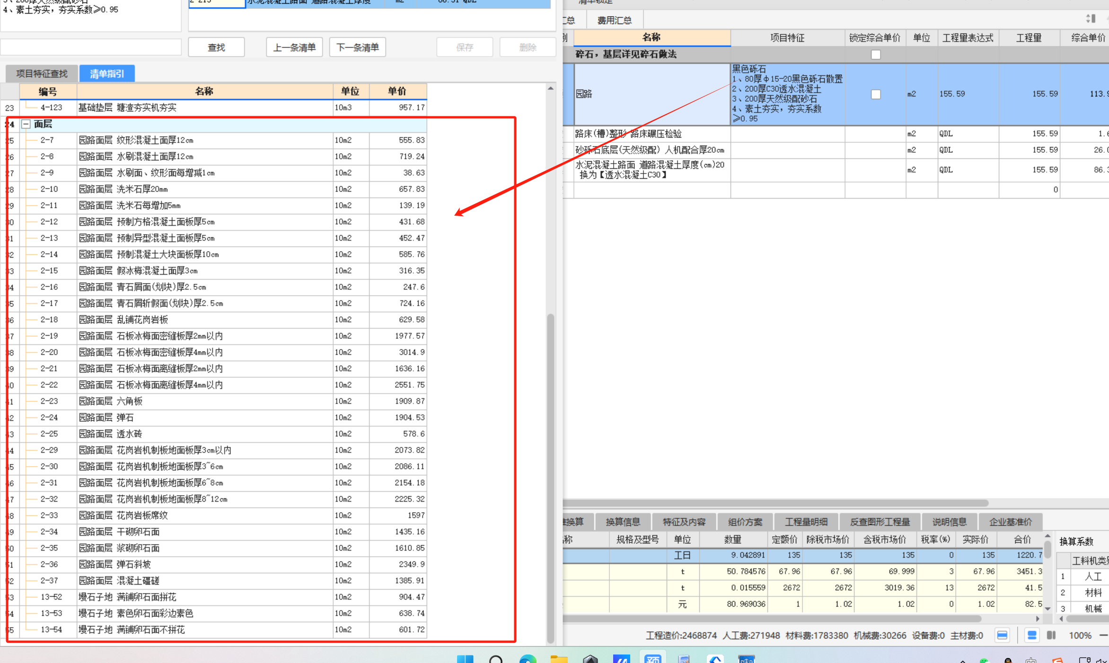Click the down arrow of the materials grid scrollbar
Image resolution: width=1109 pixels, height=663 pixels.
(1047, 609)
